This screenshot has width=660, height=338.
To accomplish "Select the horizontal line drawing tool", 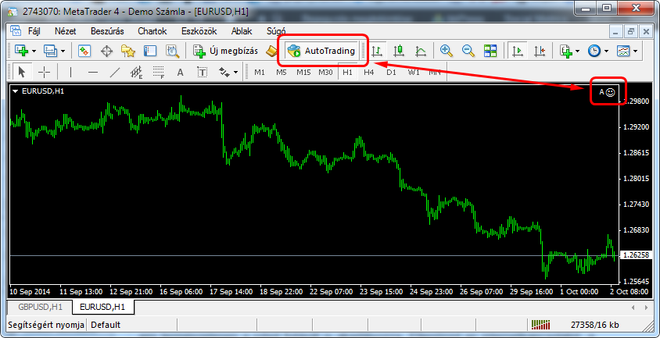I will (x=93, y=73).
